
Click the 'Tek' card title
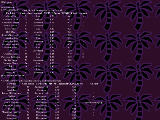[10, 66]
